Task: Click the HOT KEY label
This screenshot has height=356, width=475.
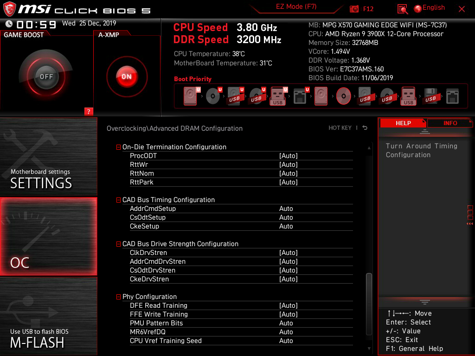Action: pos(340,128)
